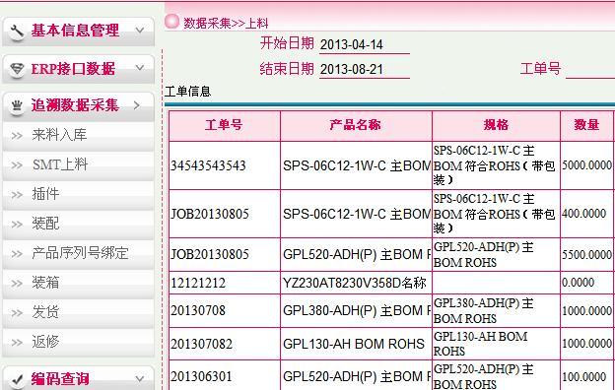This screenshot has height=390, width=615.
Task: Click the crown icon beside 追溯数据采集
Action: click(x=17, y=105)
